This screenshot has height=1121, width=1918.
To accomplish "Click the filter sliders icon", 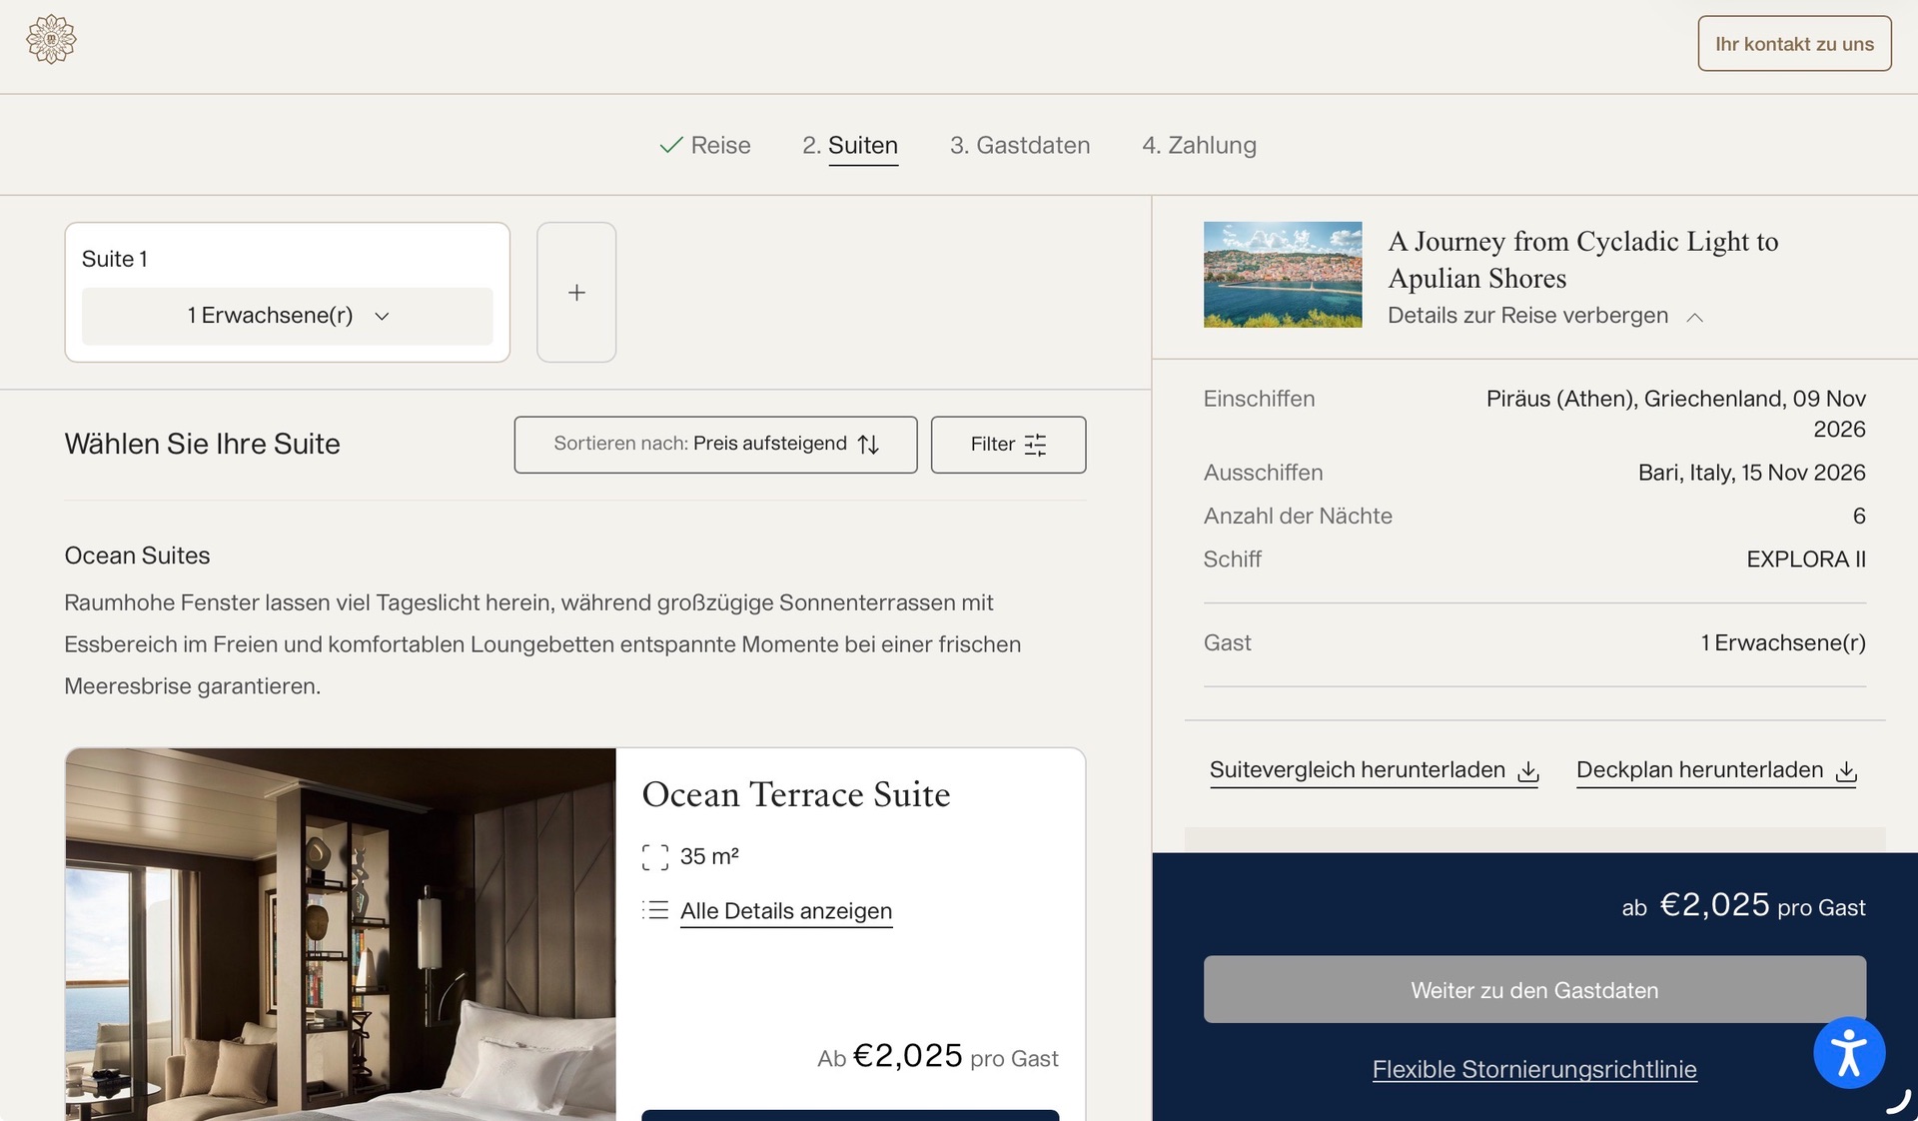I will [x=1036, y=445].
